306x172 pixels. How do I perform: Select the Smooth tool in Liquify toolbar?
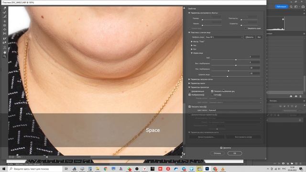[5, 17]
